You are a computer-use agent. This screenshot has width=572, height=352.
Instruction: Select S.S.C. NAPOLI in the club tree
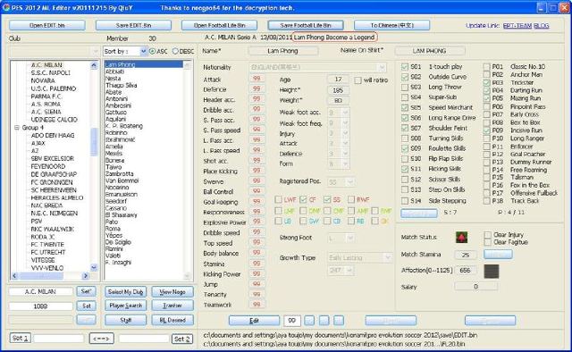tap(50, 72)
